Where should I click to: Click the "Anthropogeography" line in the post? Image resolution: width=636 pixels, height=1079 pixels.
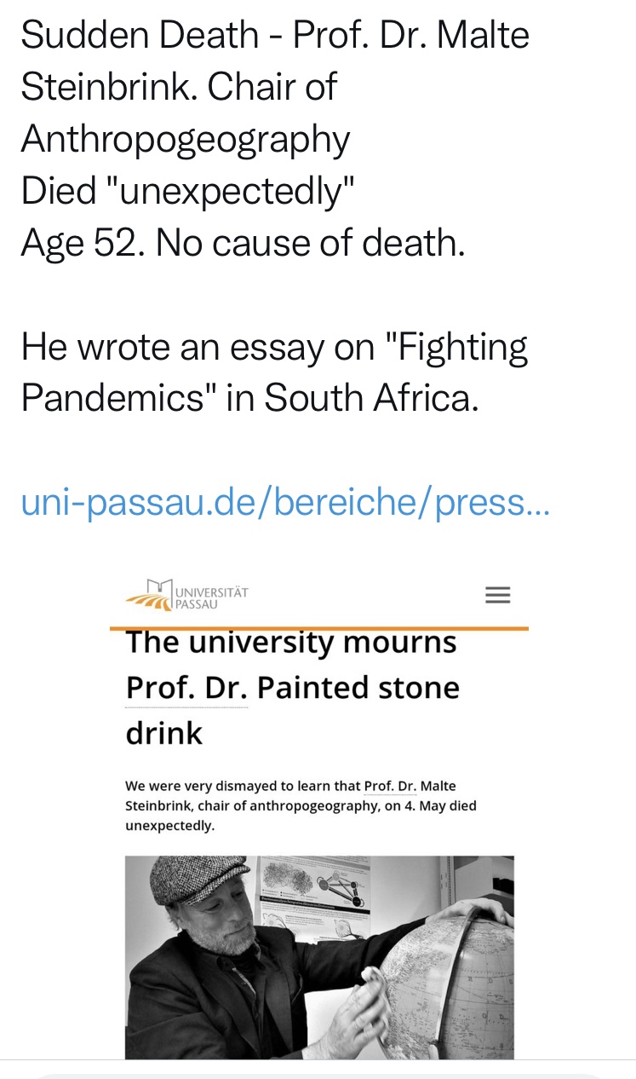[x=186, y=139]
